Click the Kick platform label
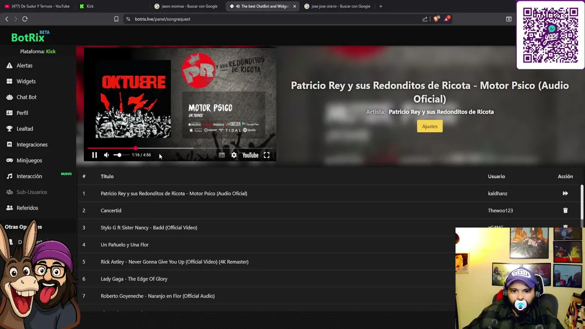This screenshot has height=329, width=585. coord(51,52)
